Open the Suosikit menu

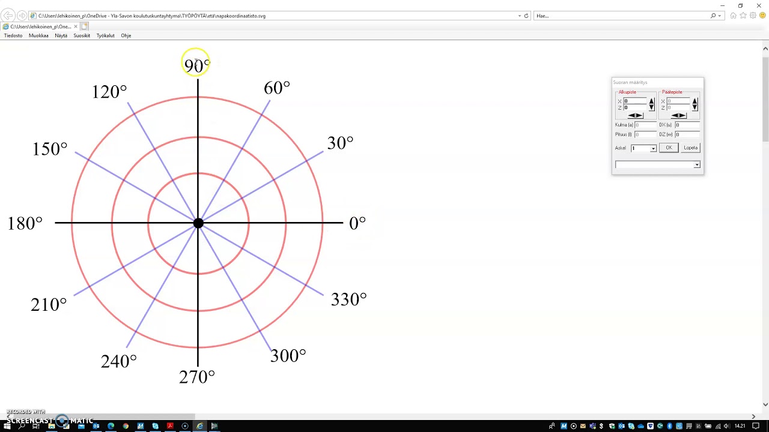(82, 35)
